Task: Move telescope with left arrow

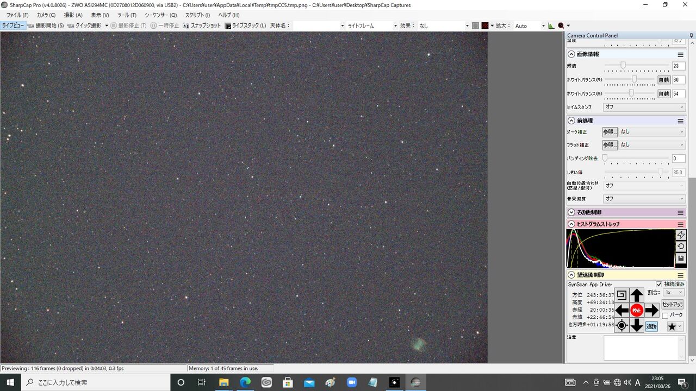Action: tap(622, 311)
